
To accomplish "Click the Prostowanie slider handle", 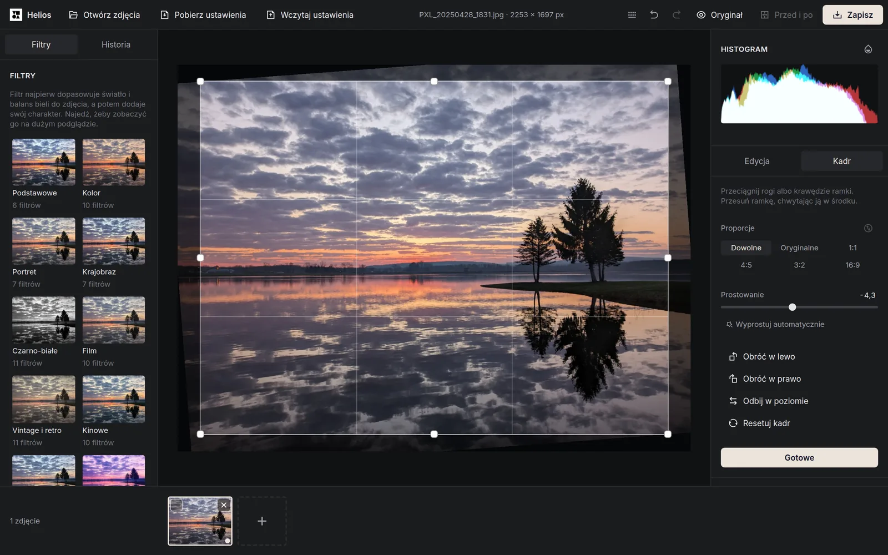I will [793, 307].
